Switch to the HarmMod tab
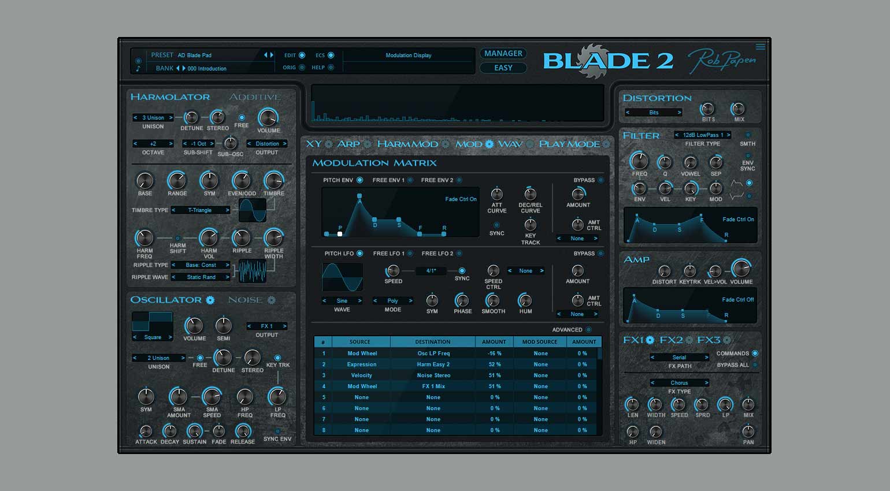 click(407, 144)
